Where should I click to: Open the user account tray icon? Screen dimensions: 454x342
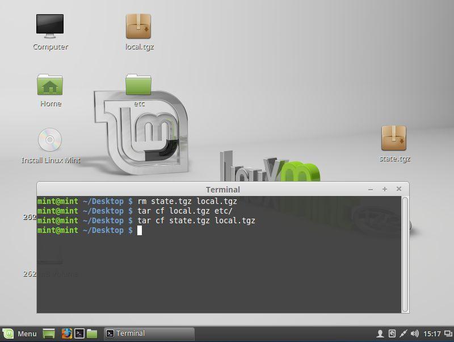point(380,333)
